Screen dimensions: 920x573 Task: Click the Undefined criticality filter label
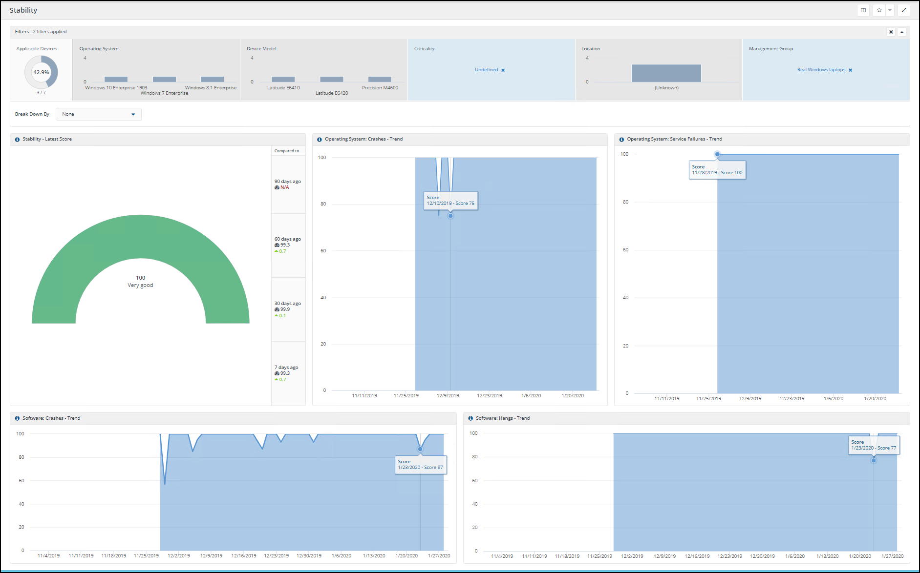(x=486, y=70)
